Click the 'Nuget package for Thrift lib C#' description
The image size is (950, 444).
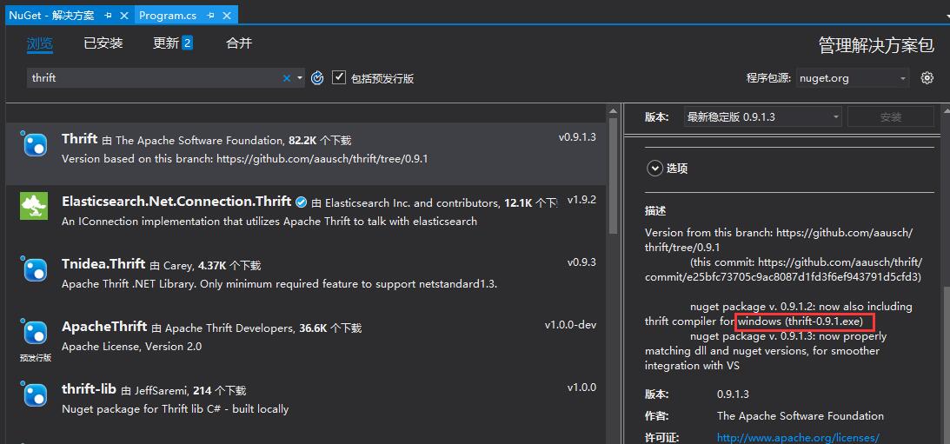coord(175,409)
